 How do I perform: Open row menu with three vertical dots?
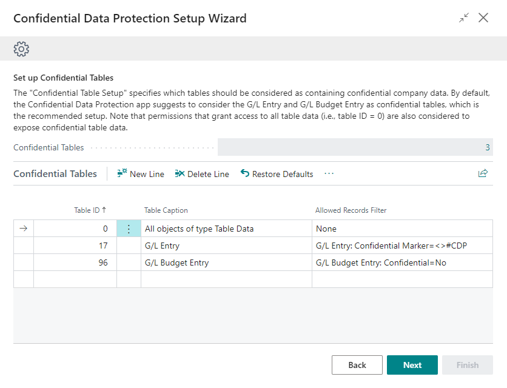click(x=129, y=229)
